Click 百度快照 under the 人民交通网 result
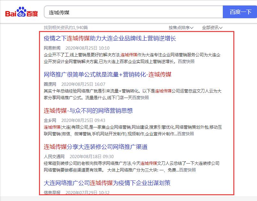The height and width of the screenshot is (201, 257). click(188, 170)
